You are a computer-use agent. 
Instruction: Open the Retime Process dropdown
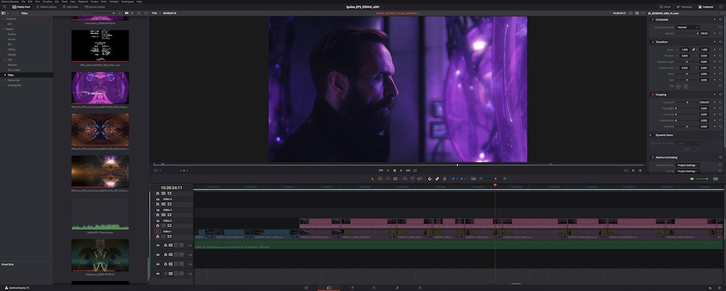coord(688,165)
